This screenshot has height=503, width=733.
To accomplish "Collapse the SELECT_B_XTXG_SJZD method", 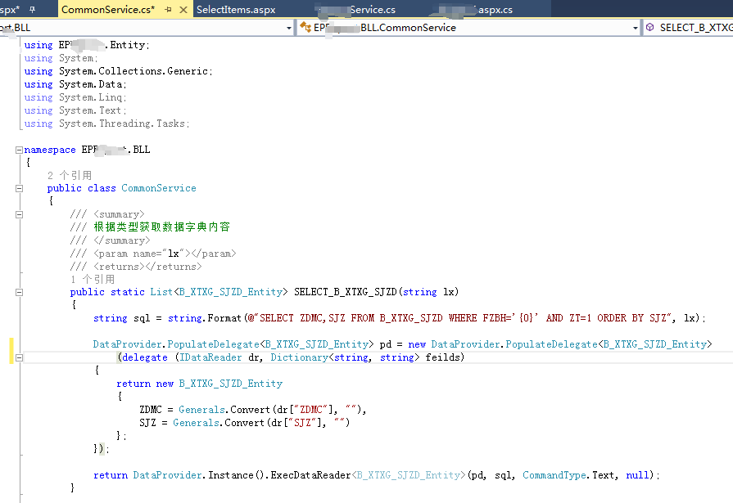I will [18, 291].
